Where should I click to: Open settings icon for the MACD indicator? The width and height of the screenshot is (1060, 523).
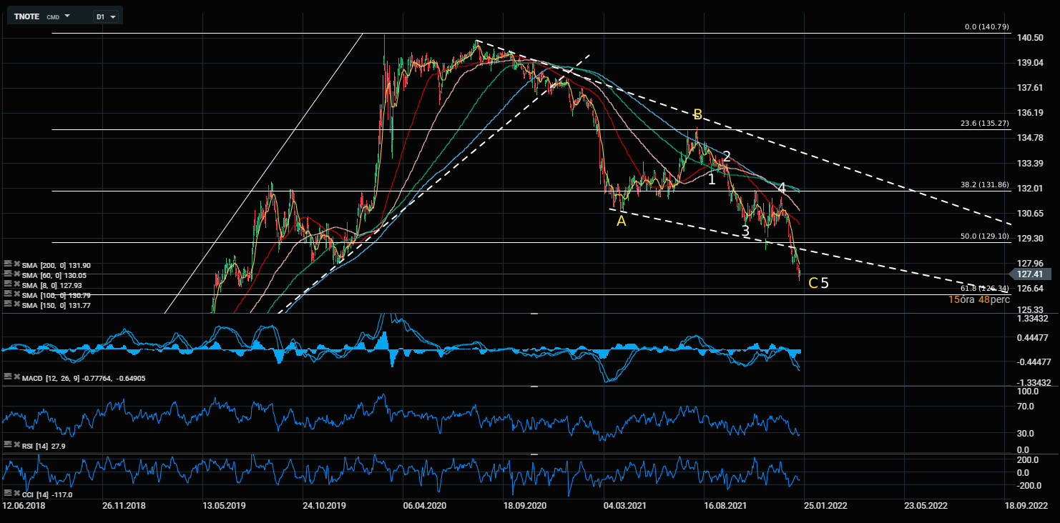6,377
